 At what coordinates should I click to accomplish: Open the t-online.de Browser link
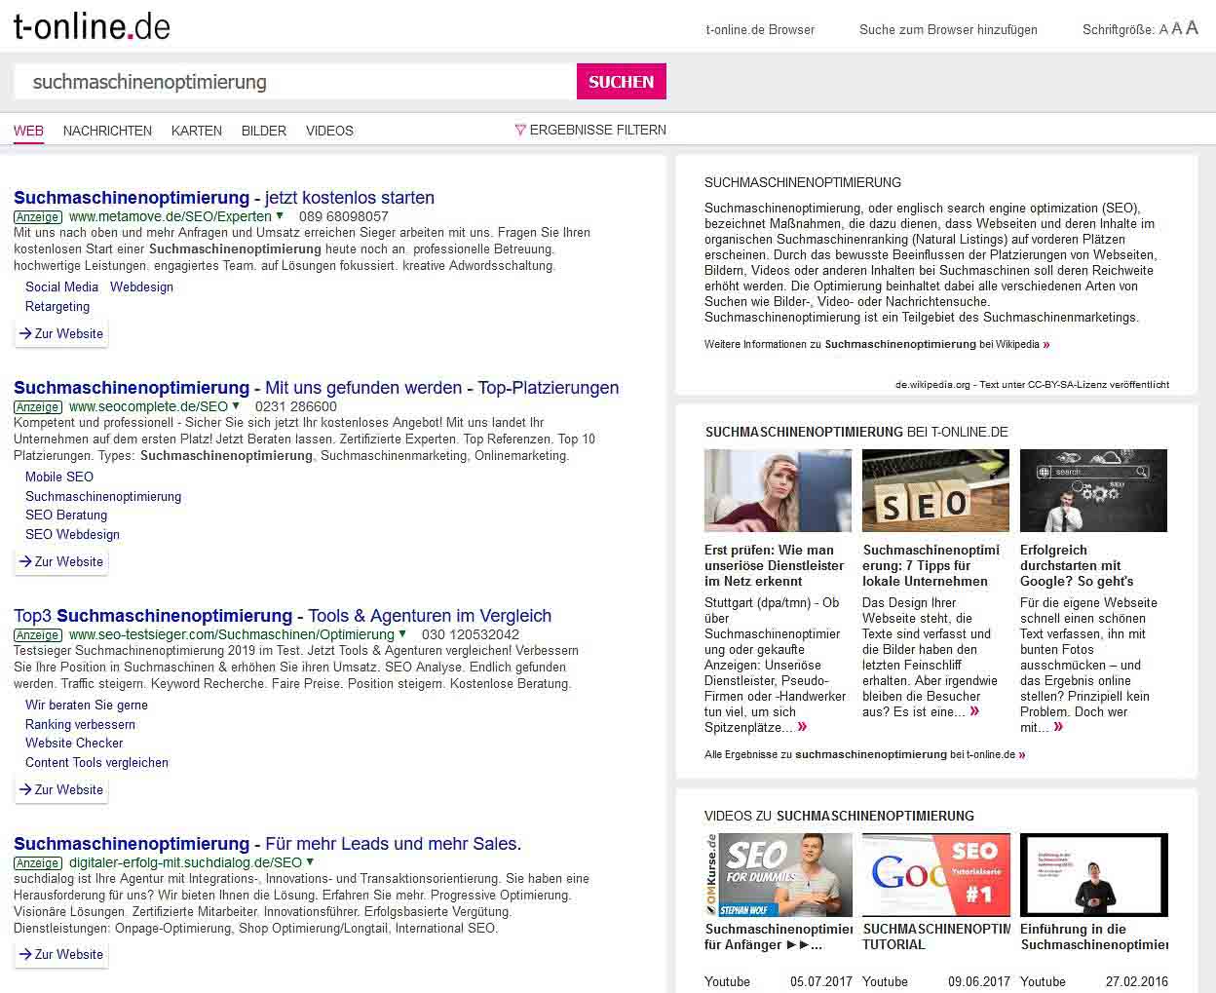[760, 29]
